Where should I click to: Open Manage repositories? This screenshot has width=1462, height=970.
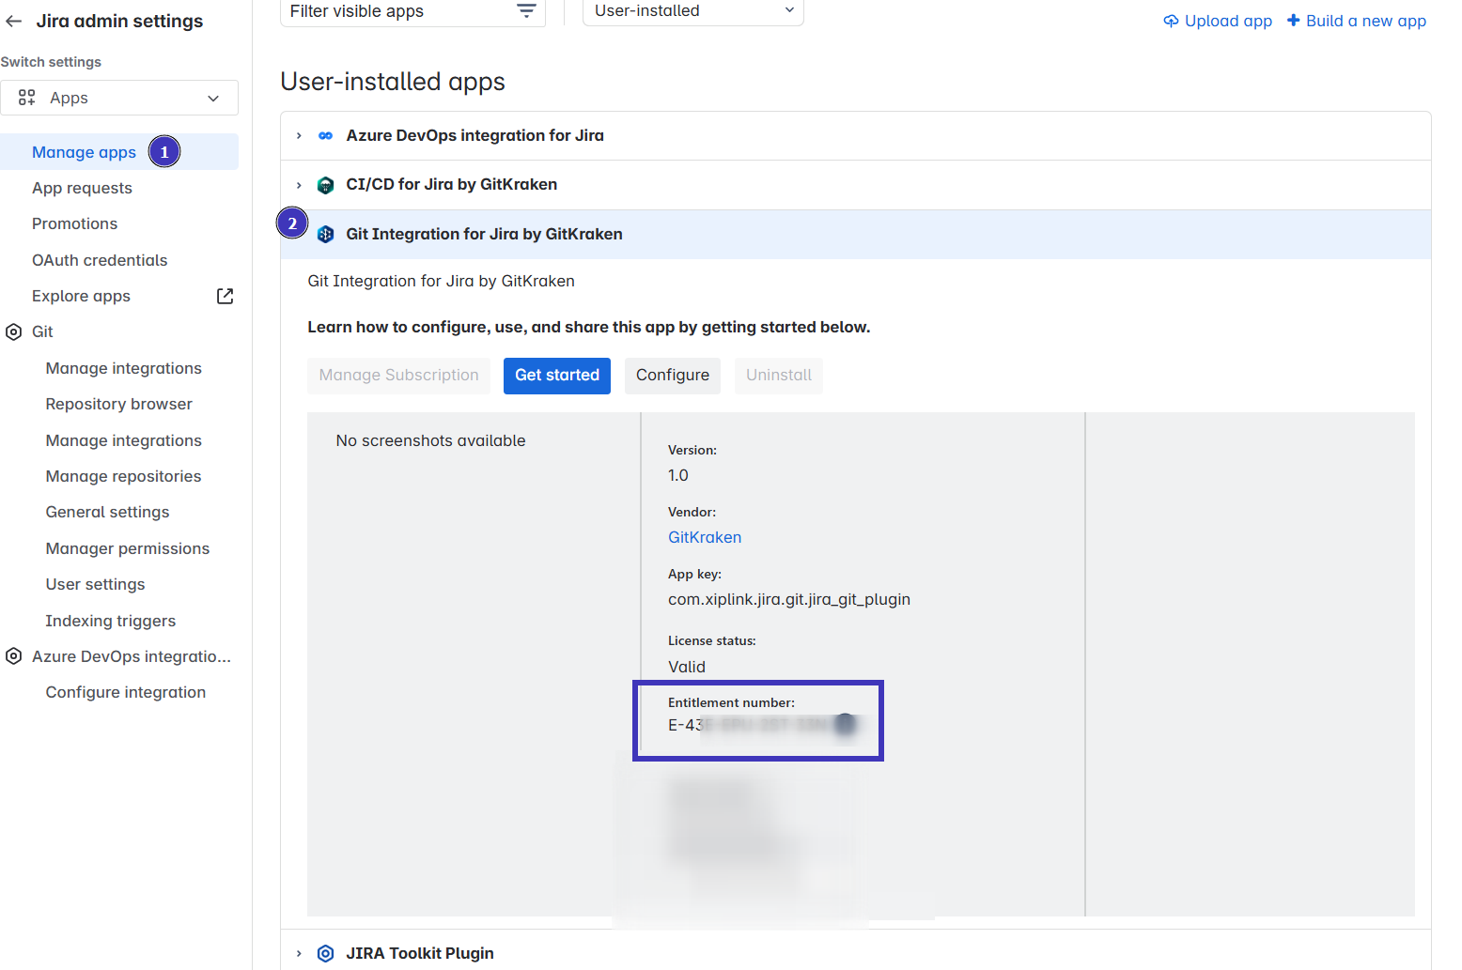[x=123, y=476]
